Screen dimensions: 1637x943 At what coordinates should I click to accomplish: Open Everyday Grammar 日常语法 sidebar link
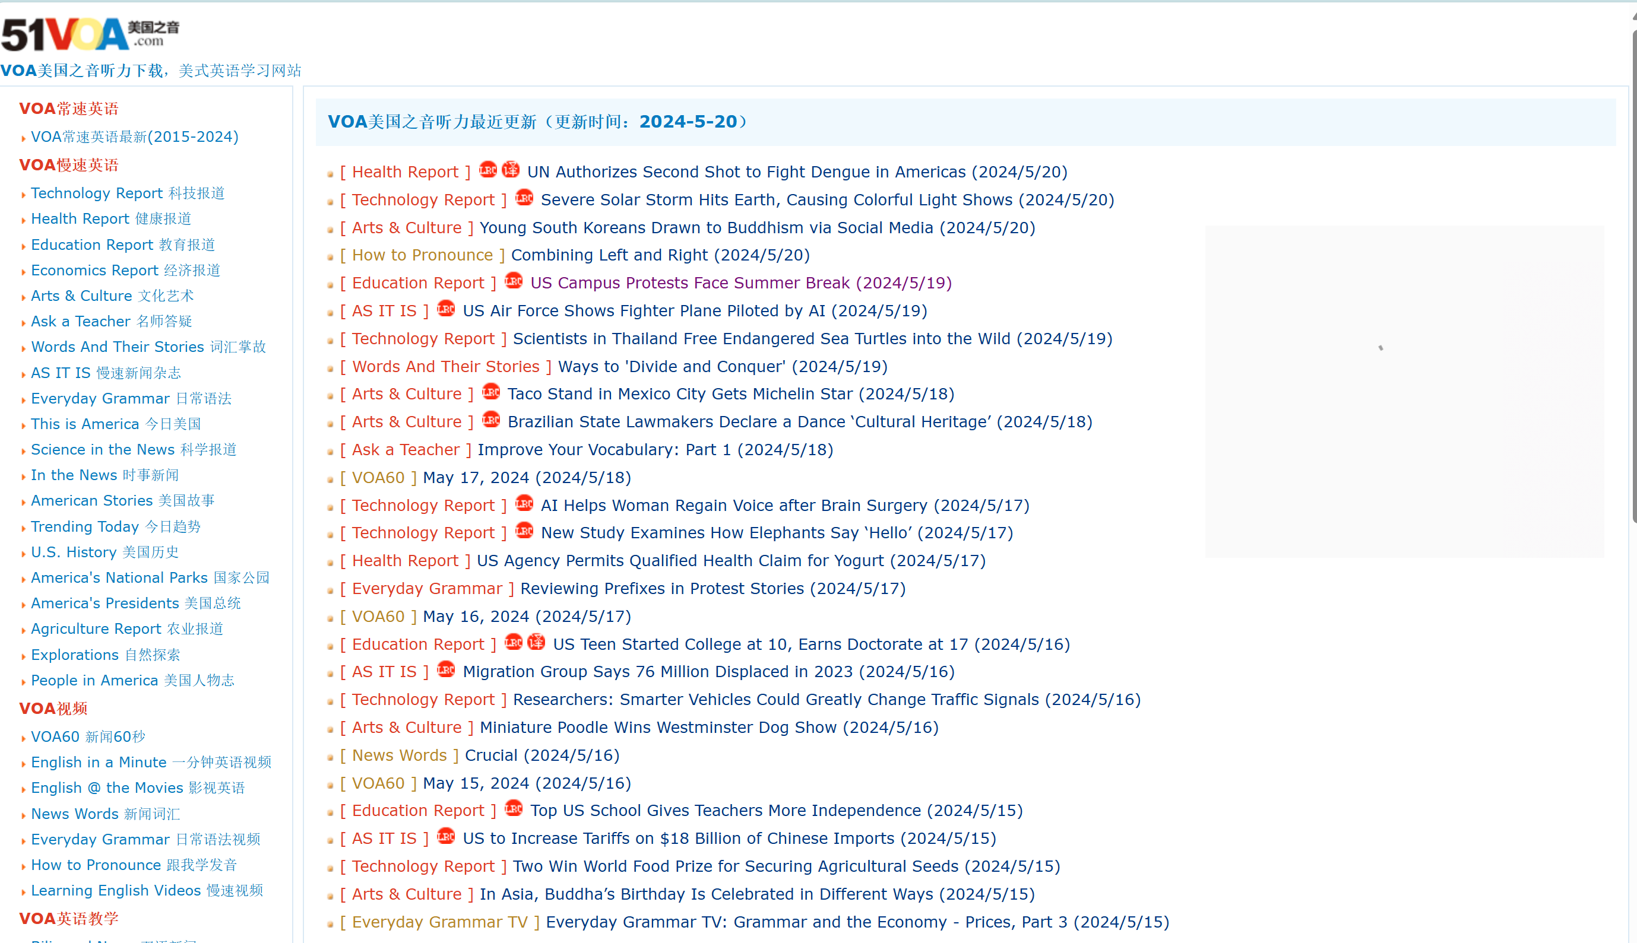coord(131,398)
